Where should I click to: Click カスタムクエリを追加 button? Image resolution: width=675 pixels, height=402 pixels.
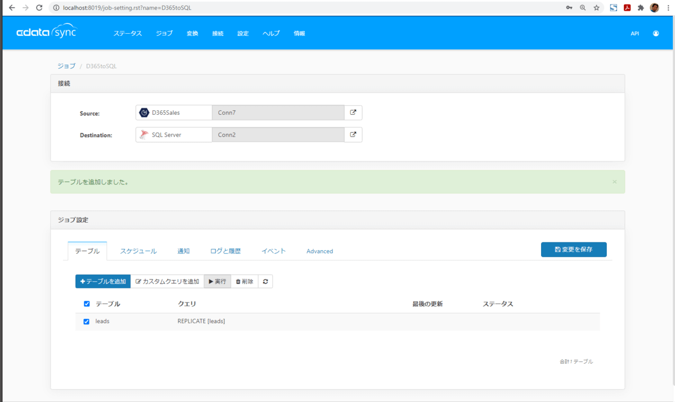pos(167,281)
